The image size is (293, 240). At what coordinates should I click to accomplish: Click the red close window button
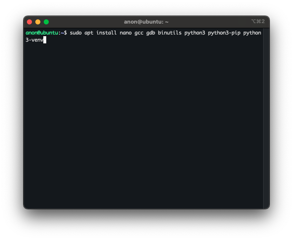point(29,22)
